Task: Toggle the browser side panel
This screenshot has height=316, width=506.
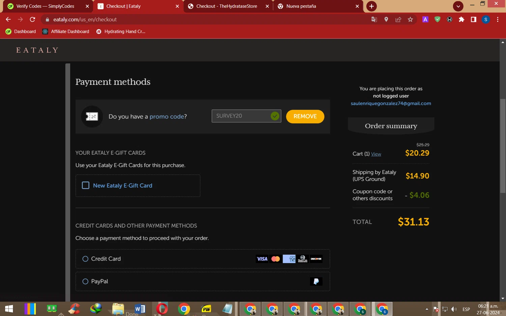Action: pos(474,20)
